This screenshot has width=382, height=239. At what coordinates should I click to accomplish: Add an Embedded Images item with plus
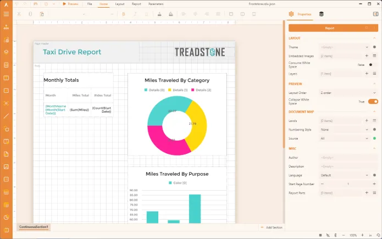coord(367,56)
